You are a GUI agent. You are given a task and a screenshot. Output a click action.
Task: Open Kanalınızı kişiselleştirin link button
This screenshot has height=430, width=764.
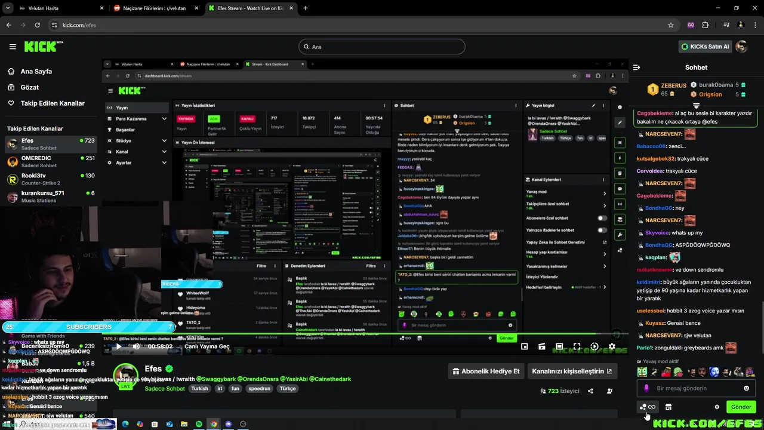[x=572, y=371]
